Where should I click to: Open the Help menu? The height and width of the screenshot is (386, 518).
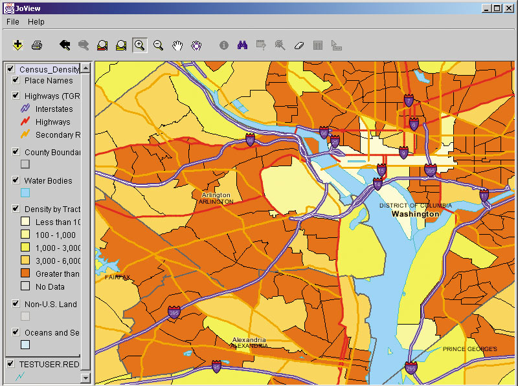pyautogui.click(x=36, y=21)
